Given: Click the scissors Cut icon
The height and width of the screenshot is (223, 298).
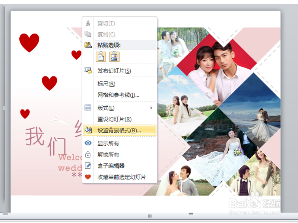Looking at the screenshot, I should pos(88,23).
